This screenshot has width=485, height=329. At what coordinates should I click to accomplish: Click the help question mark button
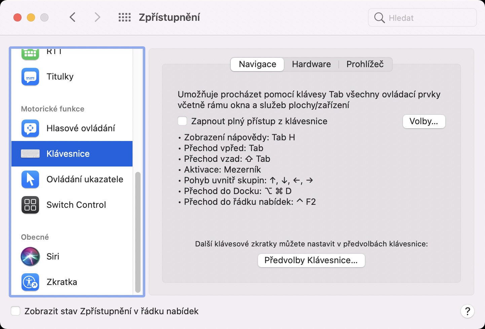467,311
